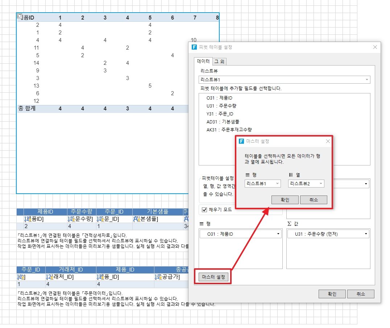390x328 pixels.
Task: Expand the 열 dropdown showing 리스트뷰2
Action: click(x=306, y=184)
